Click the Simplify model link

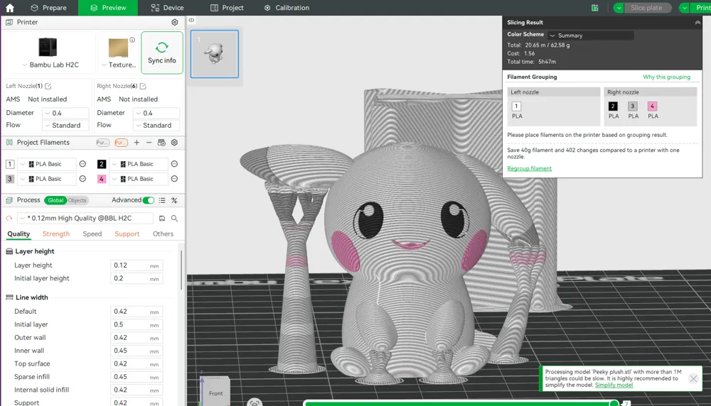(x=614, y=385)
